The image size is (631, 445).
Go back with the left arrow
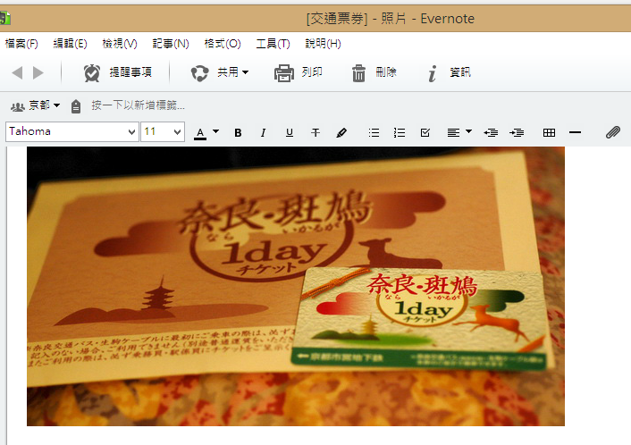coord(17,72)
